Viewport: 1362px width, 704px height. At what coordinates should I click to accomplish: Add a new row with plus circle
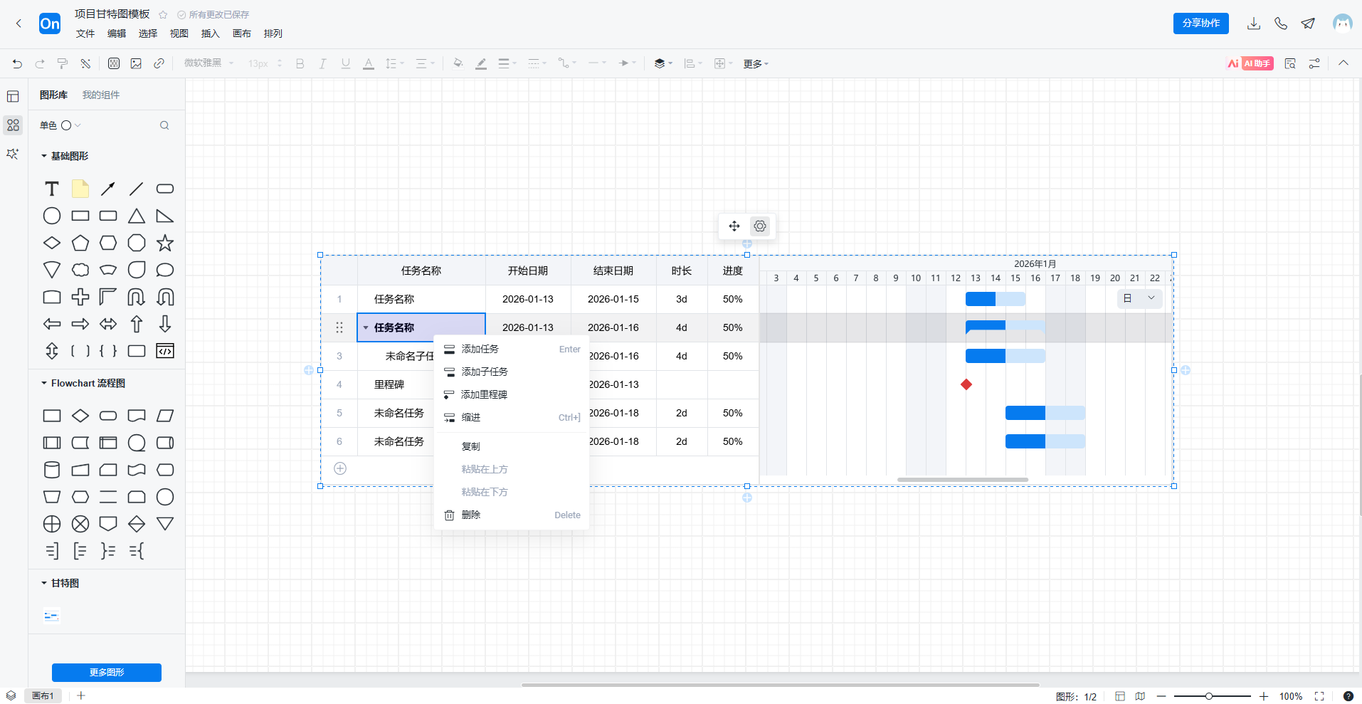340,468
